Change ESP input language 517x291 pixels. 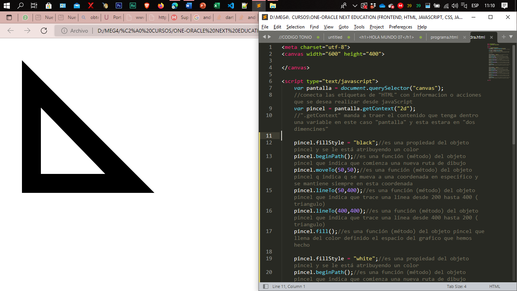tap(475, 6)
